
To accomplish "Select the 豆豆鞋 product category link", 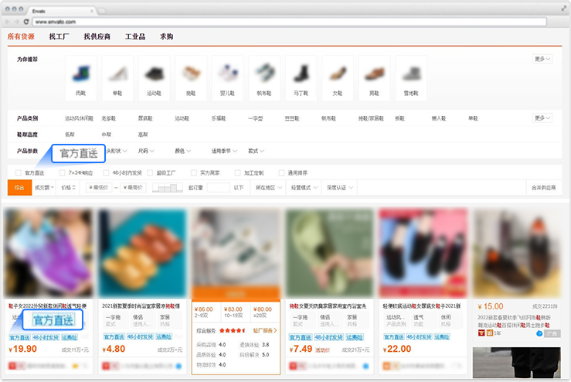I will (x=292, y=118).
